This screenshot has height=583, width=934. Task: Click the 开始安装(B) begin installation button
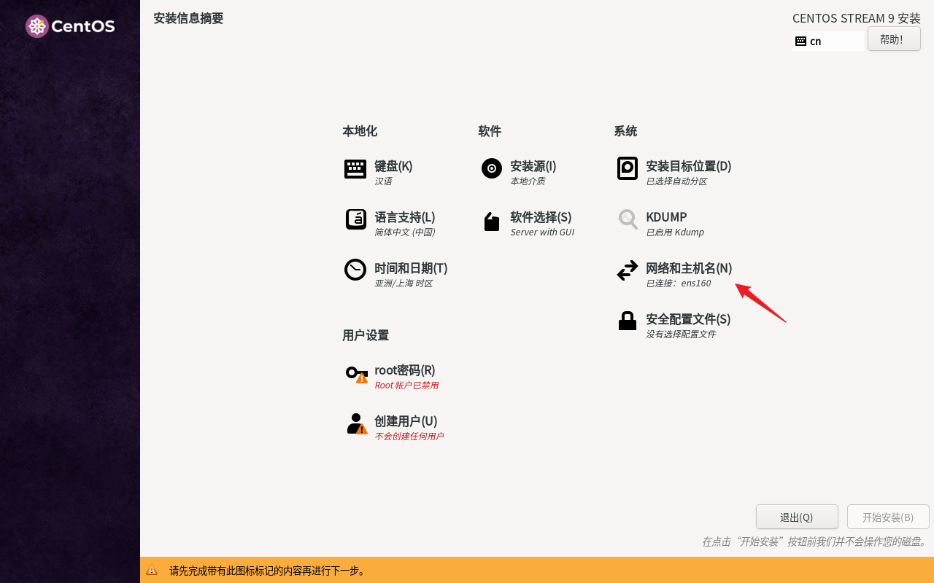887,517
